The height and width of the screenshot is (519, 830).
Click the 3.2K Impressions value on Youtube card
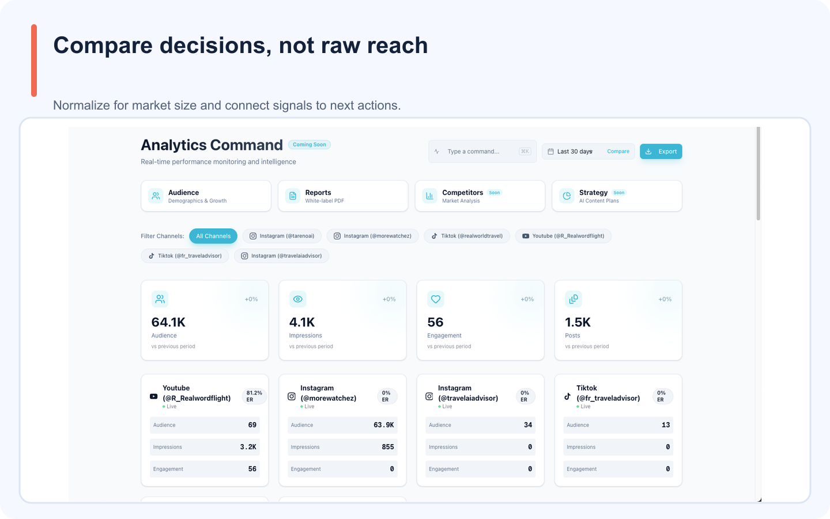click(248, 447)
